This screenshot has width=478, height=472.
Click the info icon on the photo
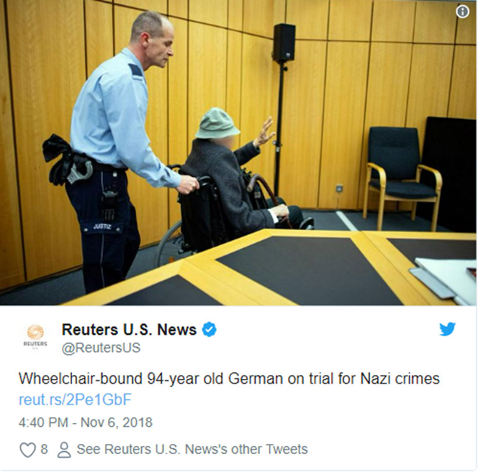[x=462, y=12]
